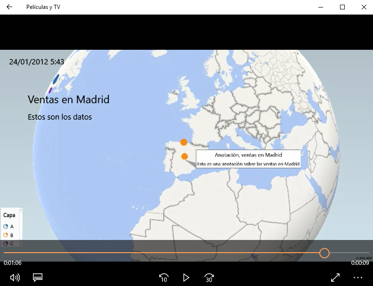Mute the volume with the speaker icon
Image resolution: width=373 pixels, height=286 pixels.
coord(15,277)
